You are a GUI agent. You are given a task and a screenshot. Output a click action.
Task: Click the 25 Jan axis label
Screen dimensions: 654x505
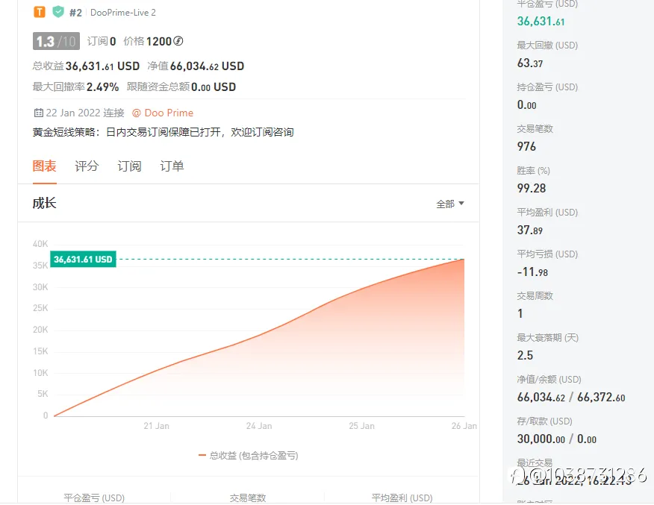[x=361, y=426]
